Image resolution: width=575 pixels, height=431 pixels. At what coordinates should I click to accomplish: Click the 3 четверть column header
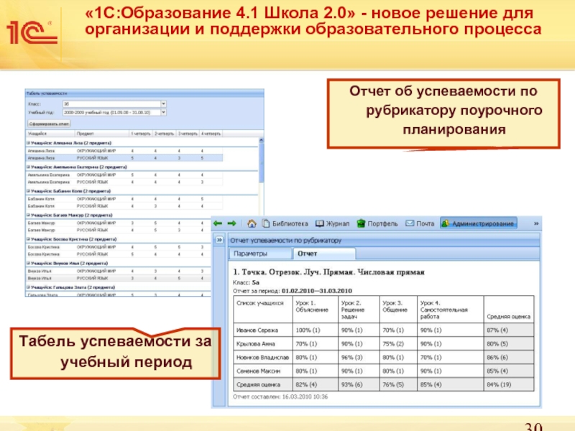[x=188, y=134]
